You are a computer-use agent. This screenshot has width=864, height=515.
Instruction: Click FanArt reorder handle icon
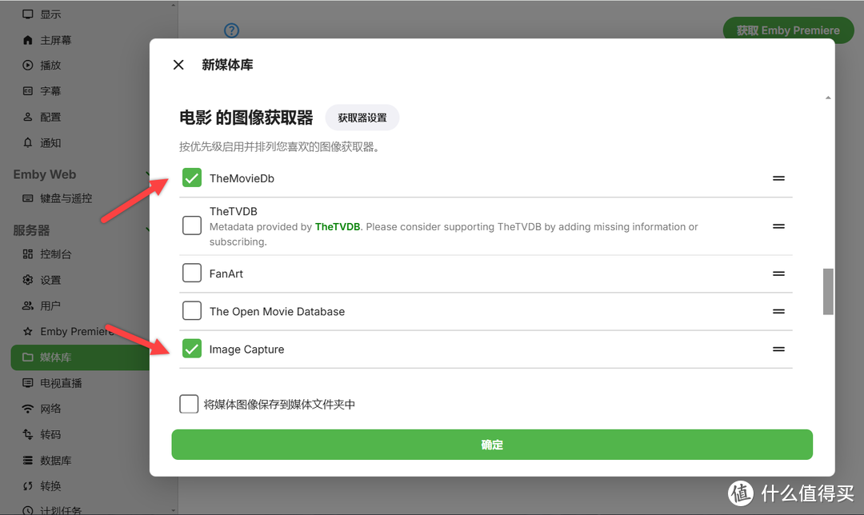click(x=778, y=273)
